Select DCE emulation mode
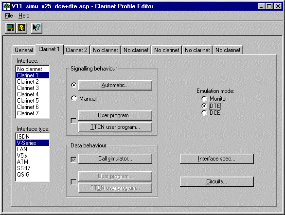285x215 pixels. [x=204, y=113]
